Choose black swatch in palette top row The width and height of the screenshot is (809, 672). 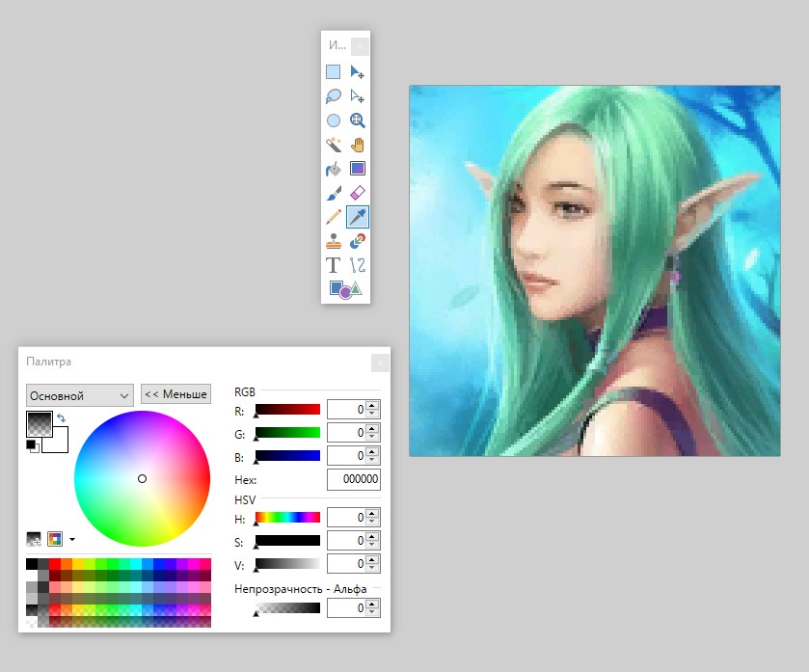32,564
